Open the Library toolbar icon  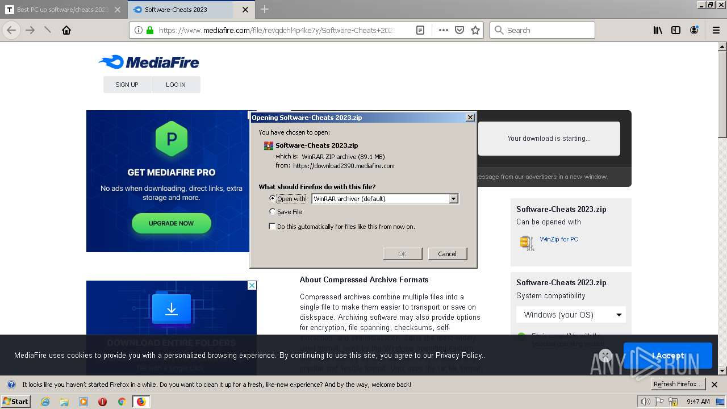(658, 30)
